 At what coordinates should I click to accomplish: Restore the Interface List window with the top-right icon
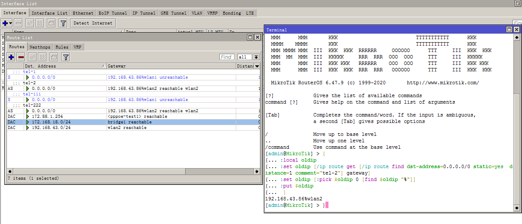click(x=517, y=3)
